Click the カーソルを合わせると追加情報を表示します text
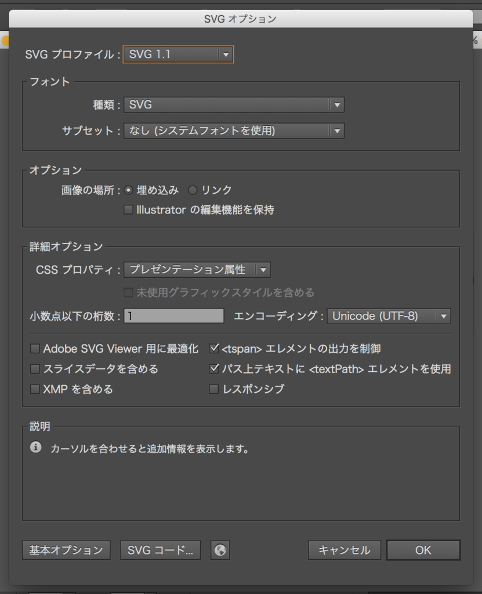Image resolution: width=482 pixels, height=594 pixels. 150,449
